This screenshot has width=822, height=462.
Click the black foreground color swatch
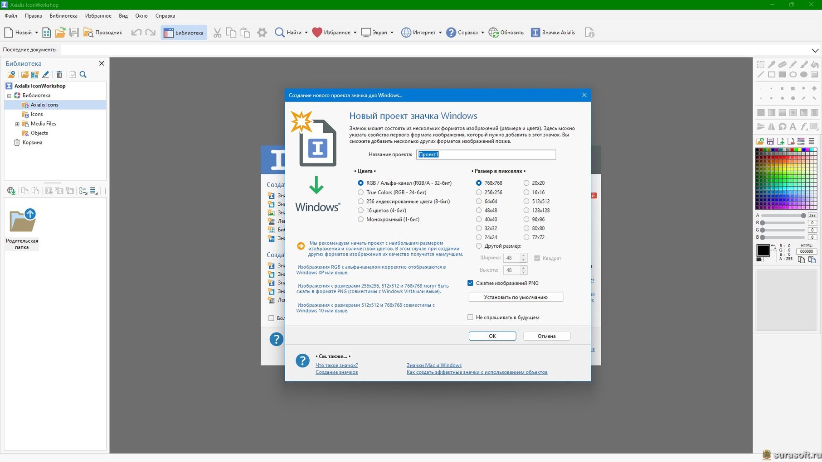(763, 250)
